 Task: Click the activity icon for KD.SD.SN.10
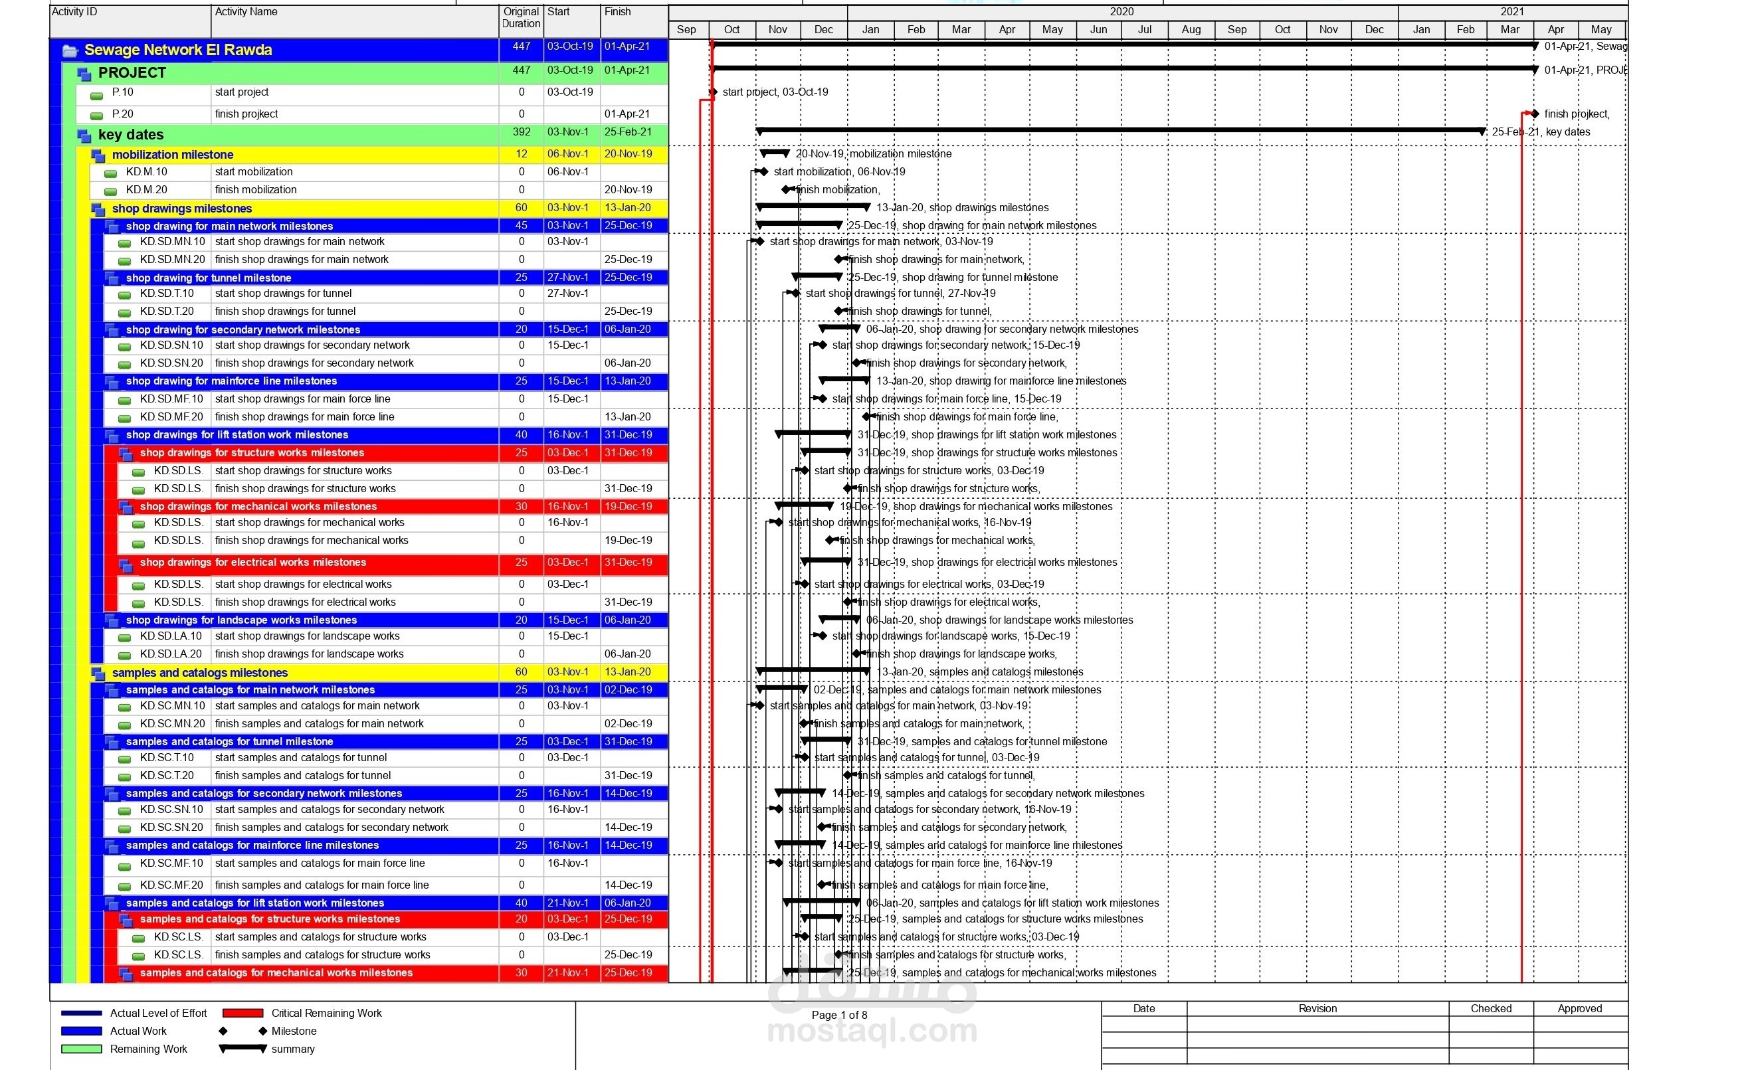[125, 347]
